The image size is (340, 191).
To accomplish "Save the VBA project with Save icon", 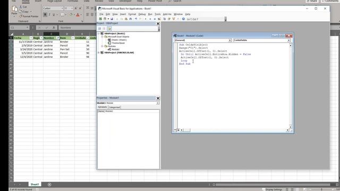I will click(x=112, y=19).
